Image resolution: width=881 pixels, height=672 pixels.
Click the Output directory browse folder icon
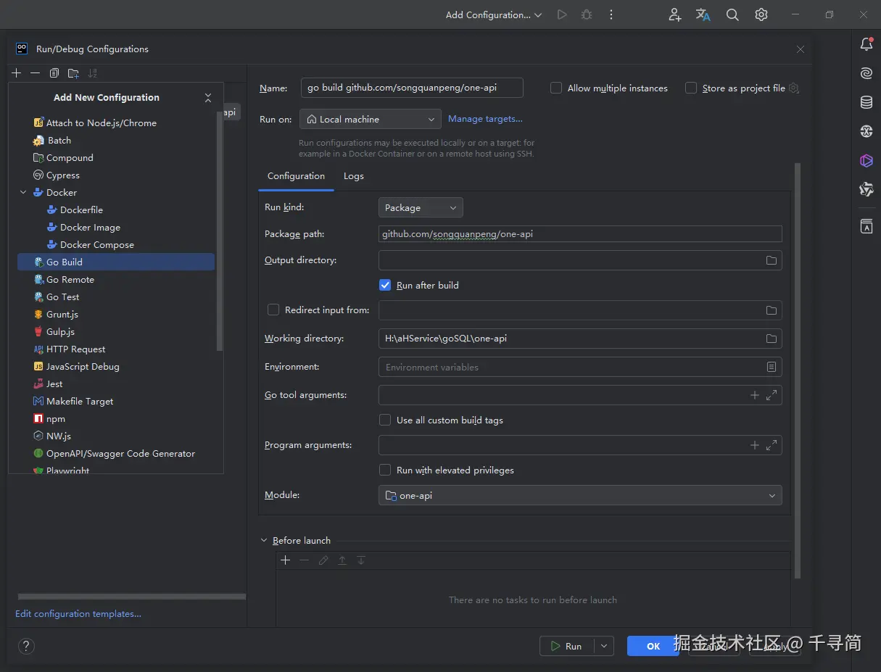click(772, 260)
